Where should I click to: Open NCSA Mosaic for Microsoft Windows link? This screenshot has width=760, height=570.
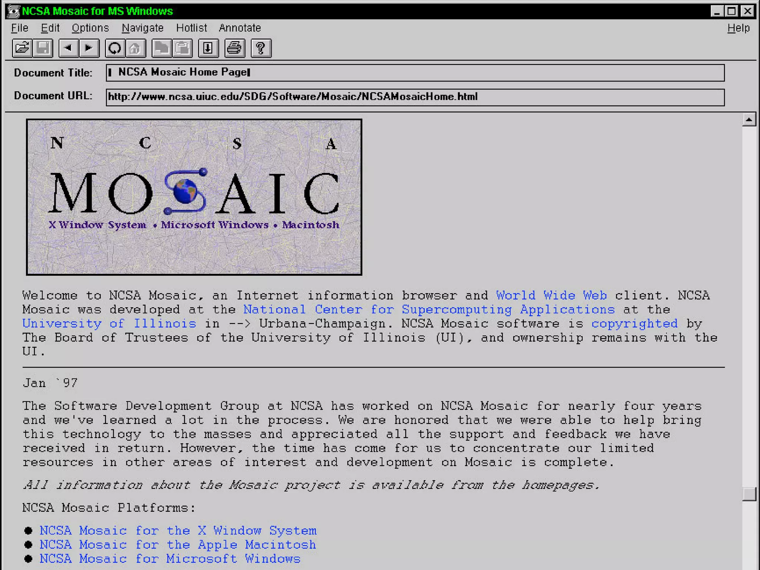[x=170, y=558]
